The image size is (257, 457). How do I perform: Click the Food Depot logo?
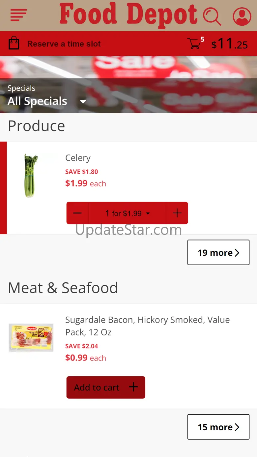(128, 15)
